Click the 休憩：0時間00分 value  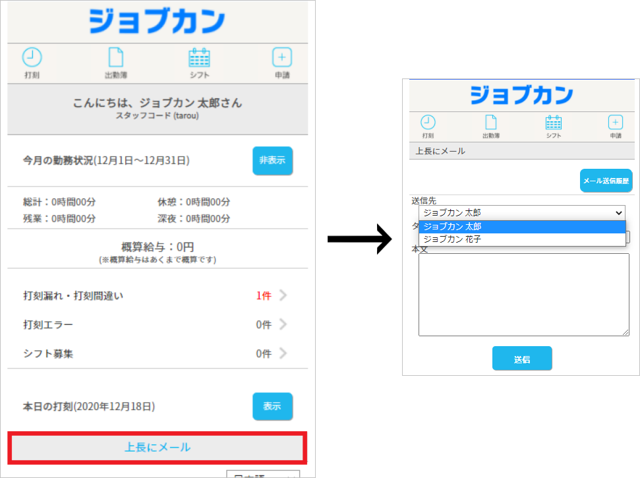(x=194, y=202)
